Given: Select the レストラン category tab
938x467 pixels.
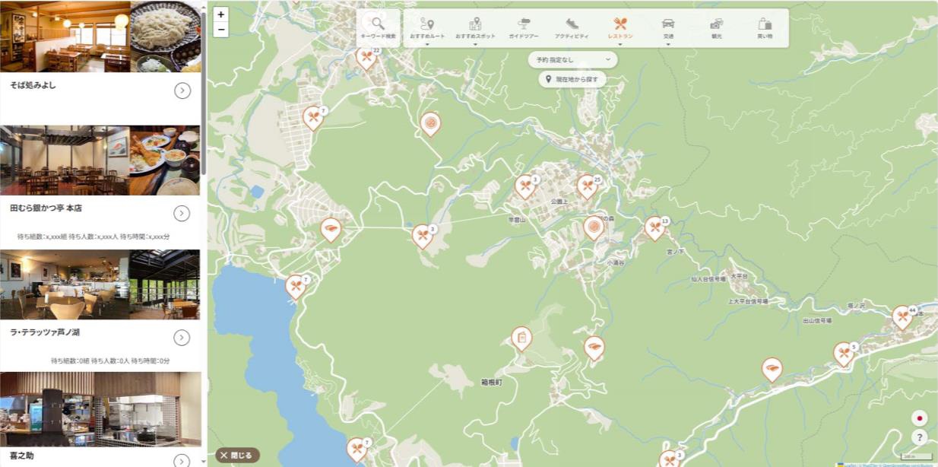Looking at the screenshot, I should (x=620, y=27).
